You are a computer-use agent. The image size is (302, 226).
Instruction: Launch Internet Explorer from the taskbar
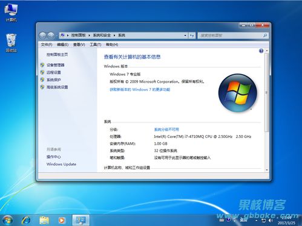click(x=26, y=221)
